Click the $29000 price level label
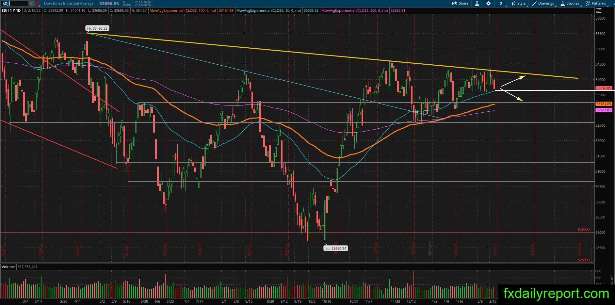The height and width of the screenshot is (305, 615). click(x=584, y=230)
